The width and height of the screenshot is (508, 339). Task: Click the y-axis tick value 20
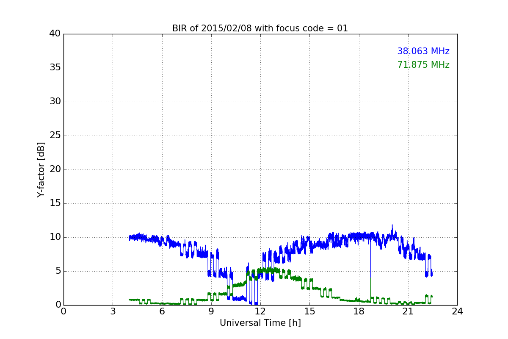coord(55,169)
